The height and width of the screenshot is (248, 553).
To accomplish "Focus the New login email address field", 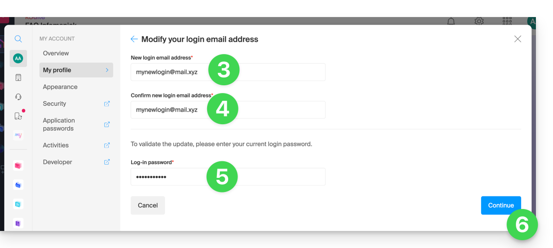I will click(228, 72).
